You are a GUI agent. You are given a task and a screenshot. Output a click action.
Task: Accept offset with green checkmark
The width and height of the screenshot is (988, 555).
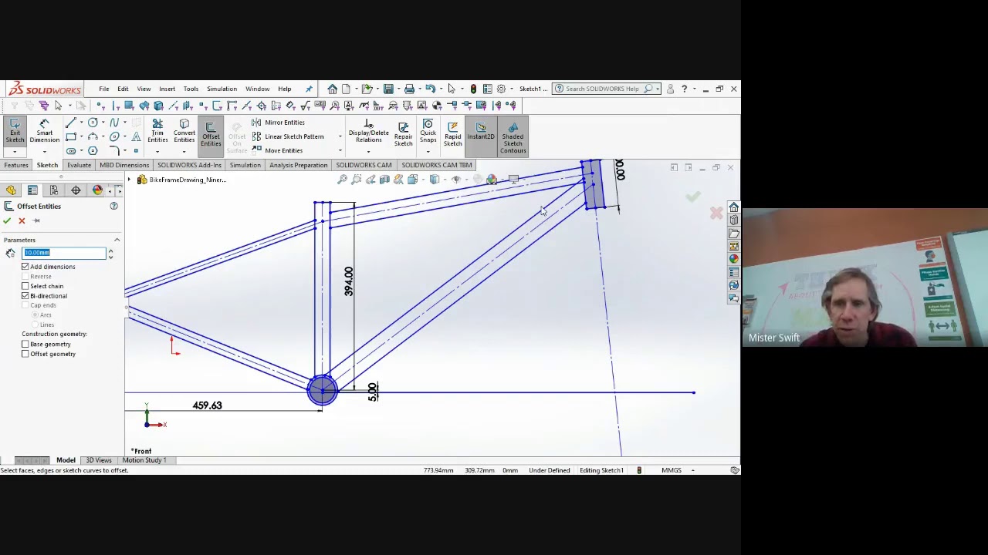7,220
